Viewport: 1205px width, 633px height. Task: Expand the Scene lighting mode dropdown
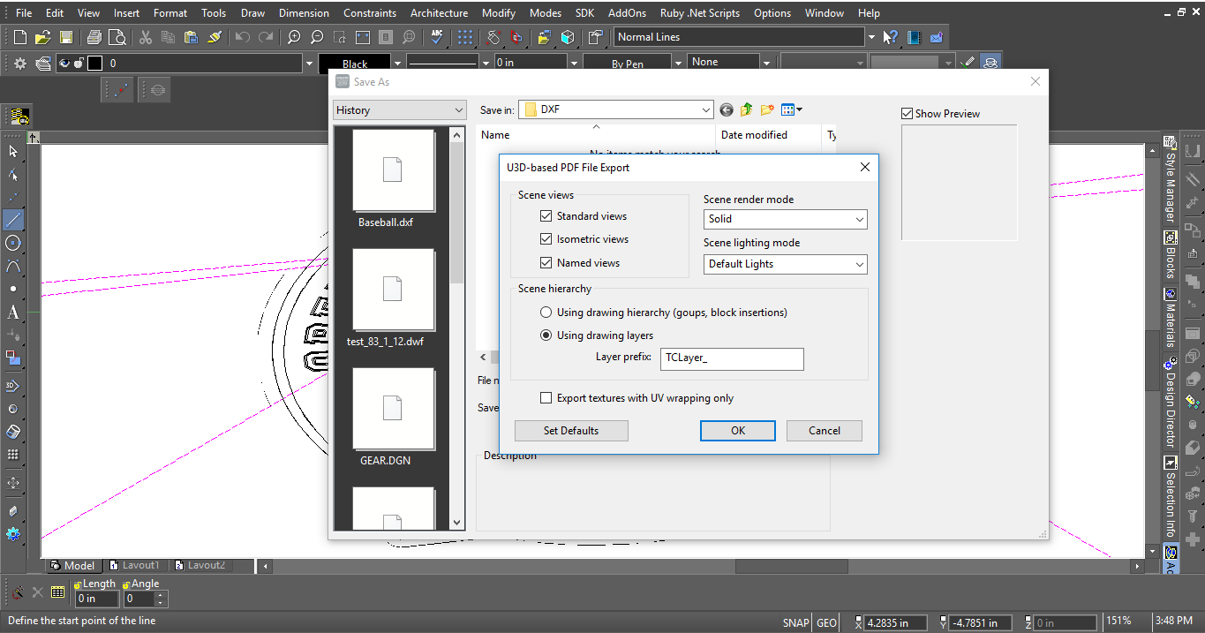point(785,264)
